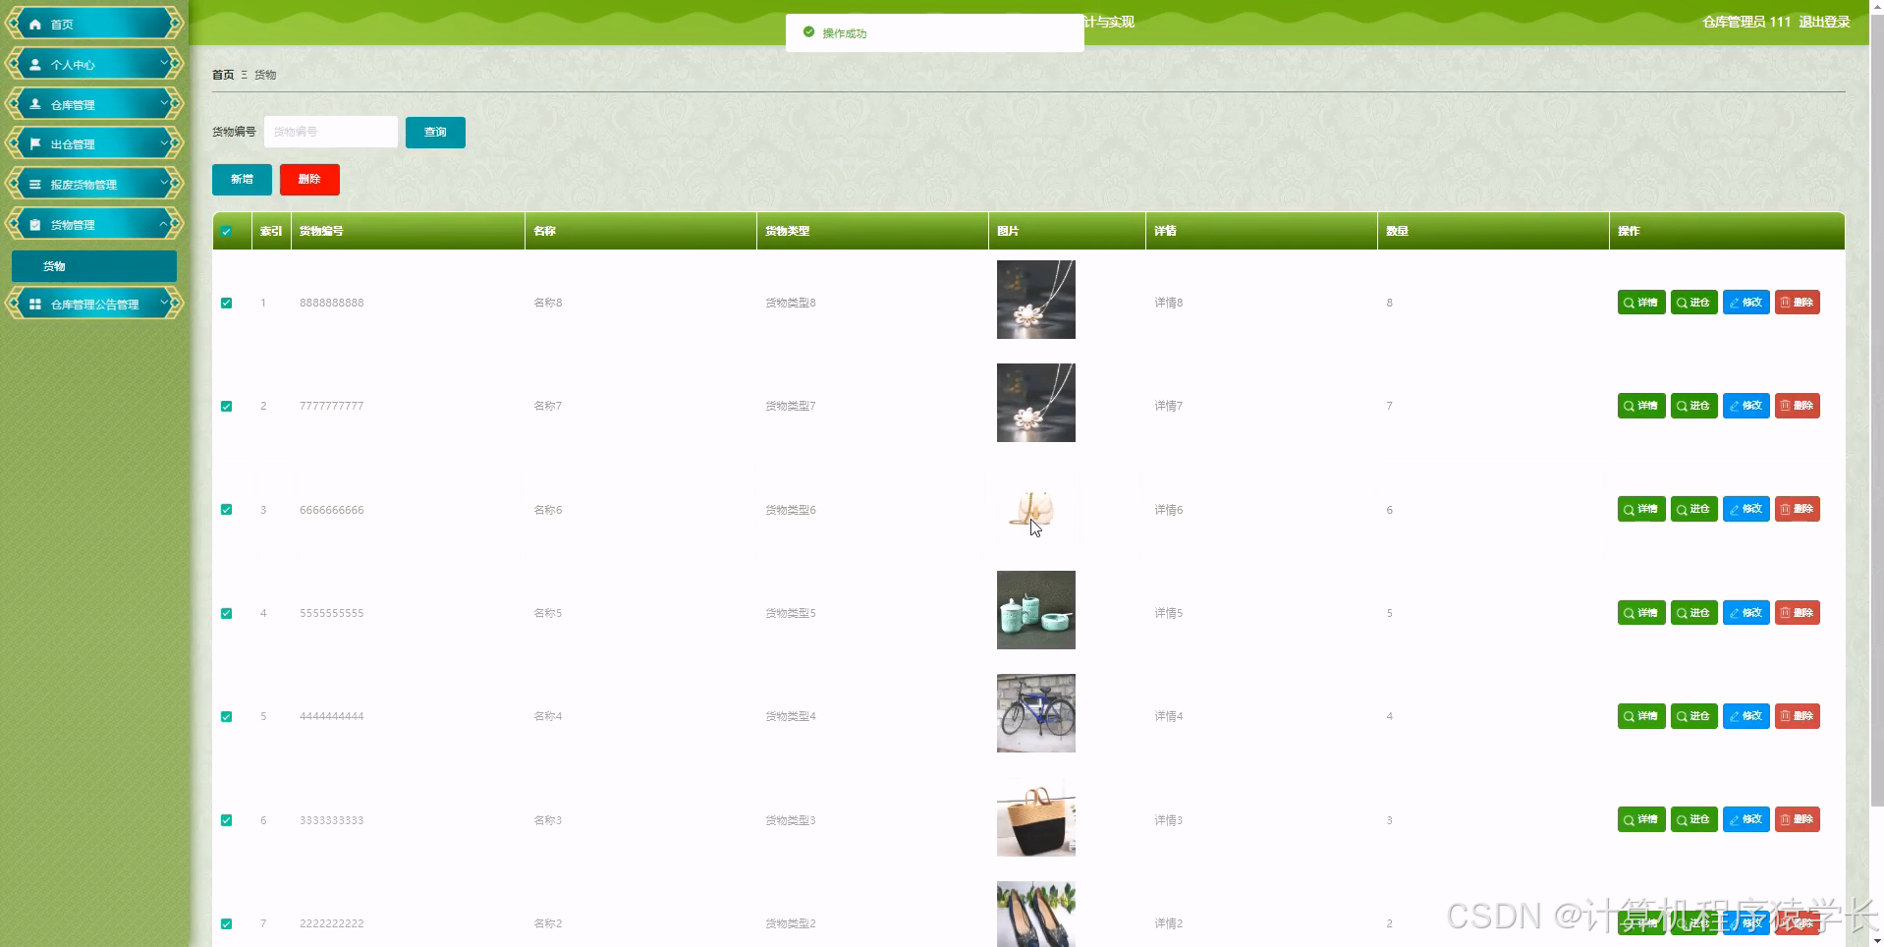The image size is (1884, 947).
Task: Delete item 6666666666 with the trash button
Action: 1797,509
